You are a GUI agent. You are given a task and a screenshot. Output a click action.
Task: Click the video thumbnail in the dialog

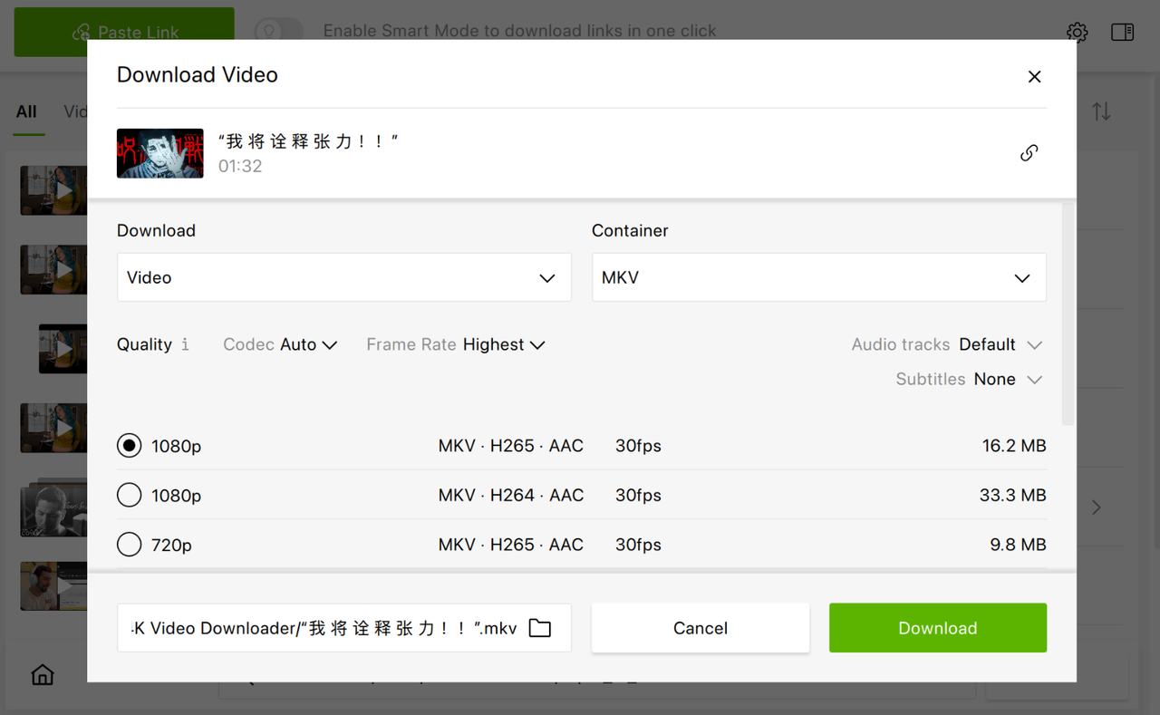point(160,153)
